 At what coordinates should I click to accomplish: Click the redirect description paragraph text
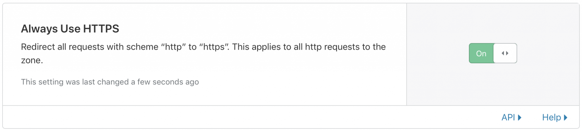[x=203, y=53]
